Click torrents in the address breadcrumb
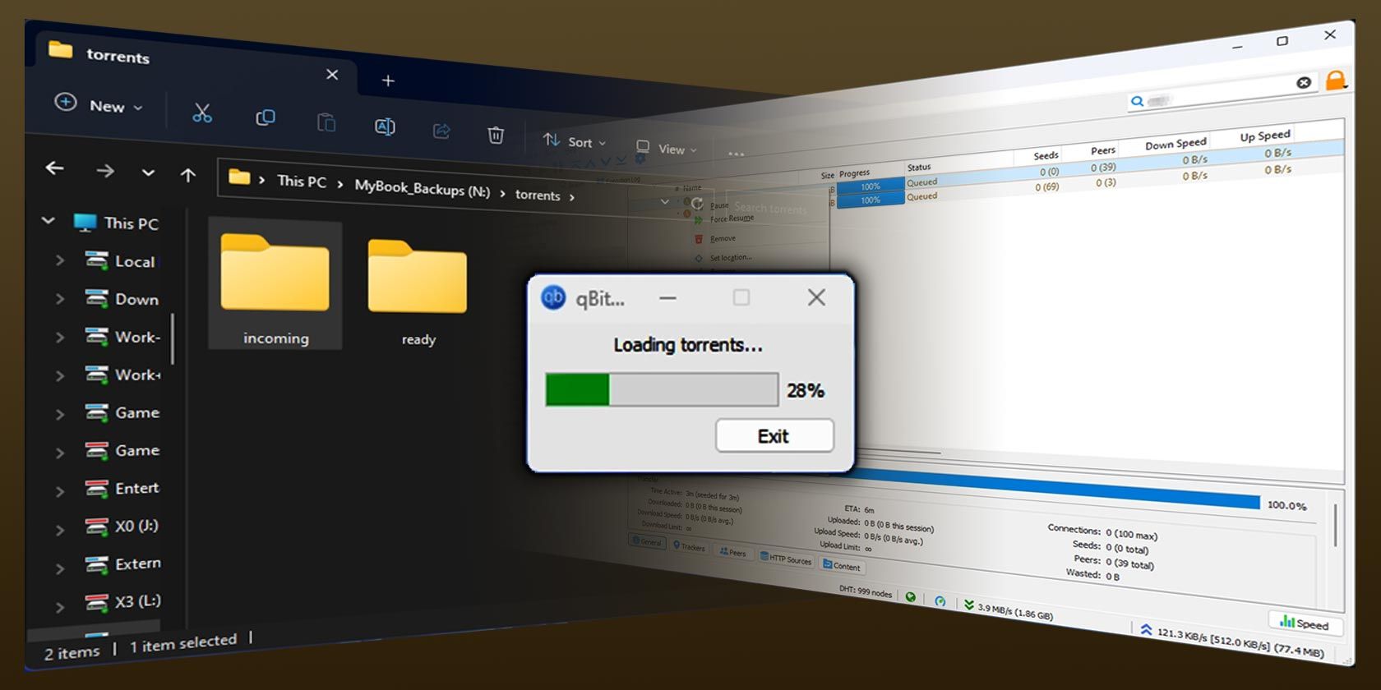Screen dimensions: 1381x690 click(538, 195)
